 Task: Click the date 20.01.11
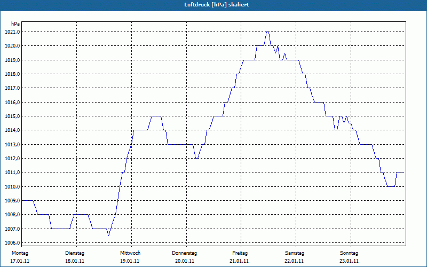point(185,261)
